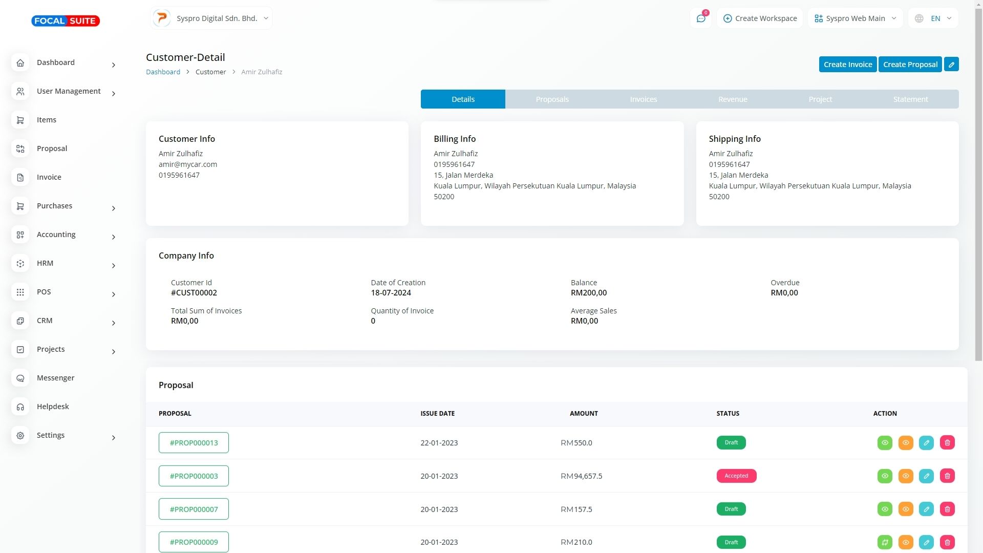Edit proposal #PROP000003 using the pencil icon
The height and width of the screenshot is (553, 983).
(926, 476)
